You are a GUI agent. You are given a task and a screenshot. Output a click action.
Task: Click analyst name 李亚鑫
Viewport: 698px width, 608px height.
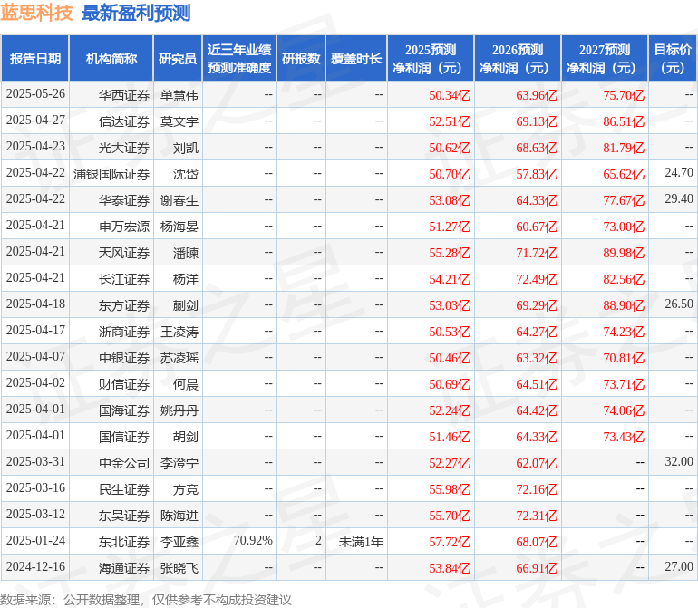[x=179, y=542]
